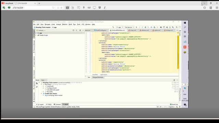Screen dimensions: 219x123
Task: Expand the app module tree node
Action: coord(36,33)
